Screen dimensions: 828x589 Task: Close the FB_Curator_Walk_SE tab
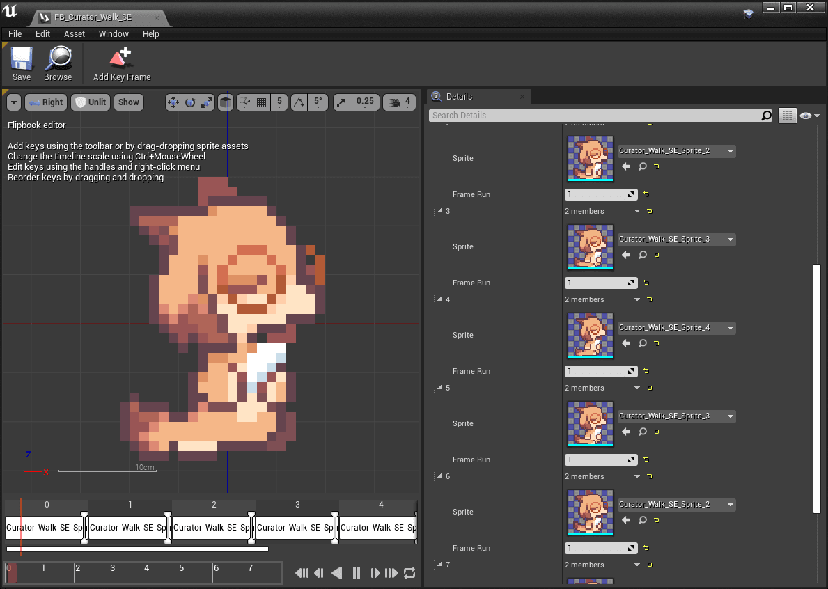[x=156, y=18]
